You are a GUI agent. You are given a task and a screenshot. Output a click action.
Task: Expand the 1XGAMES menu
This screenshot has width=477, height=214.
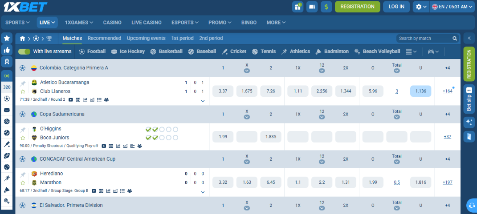coord(79,23)
